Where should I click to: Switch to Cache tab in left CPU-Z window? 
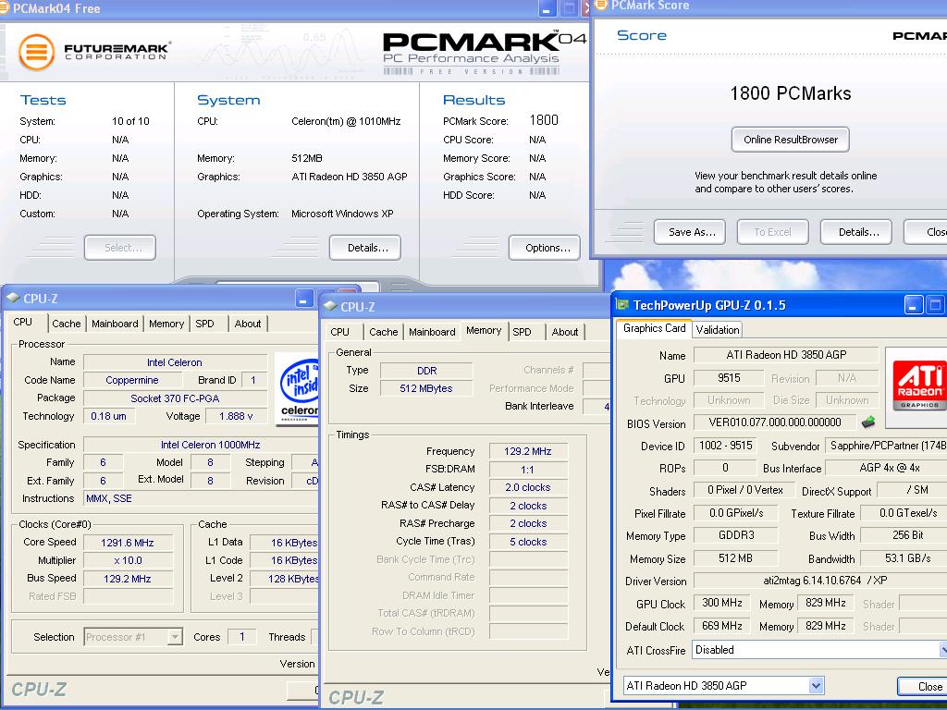click(x=67, y=324)
